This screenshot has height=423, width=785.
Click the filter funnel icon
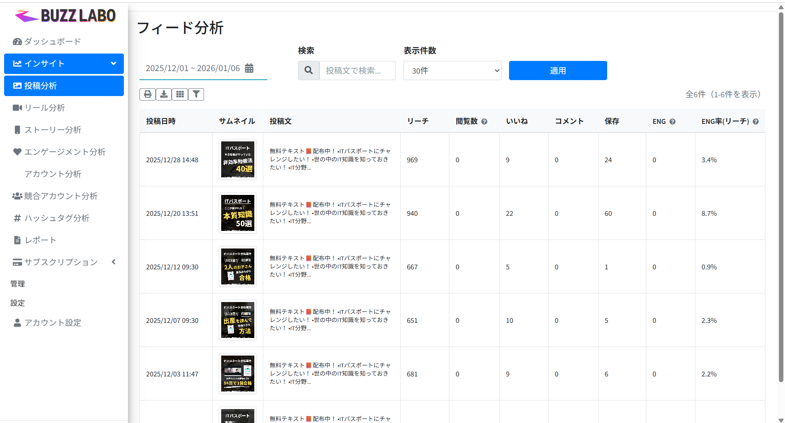point(196,94)
